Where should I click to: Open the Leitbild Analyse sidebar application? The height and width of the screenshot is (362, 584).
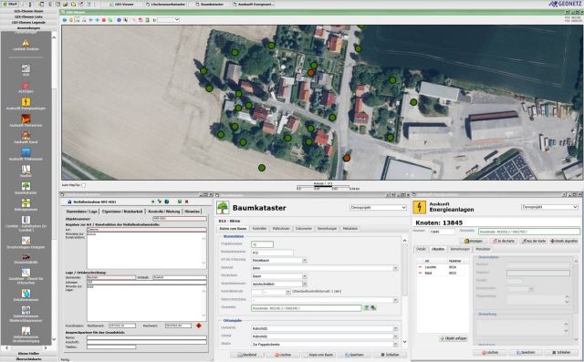(x=26, y=45)
